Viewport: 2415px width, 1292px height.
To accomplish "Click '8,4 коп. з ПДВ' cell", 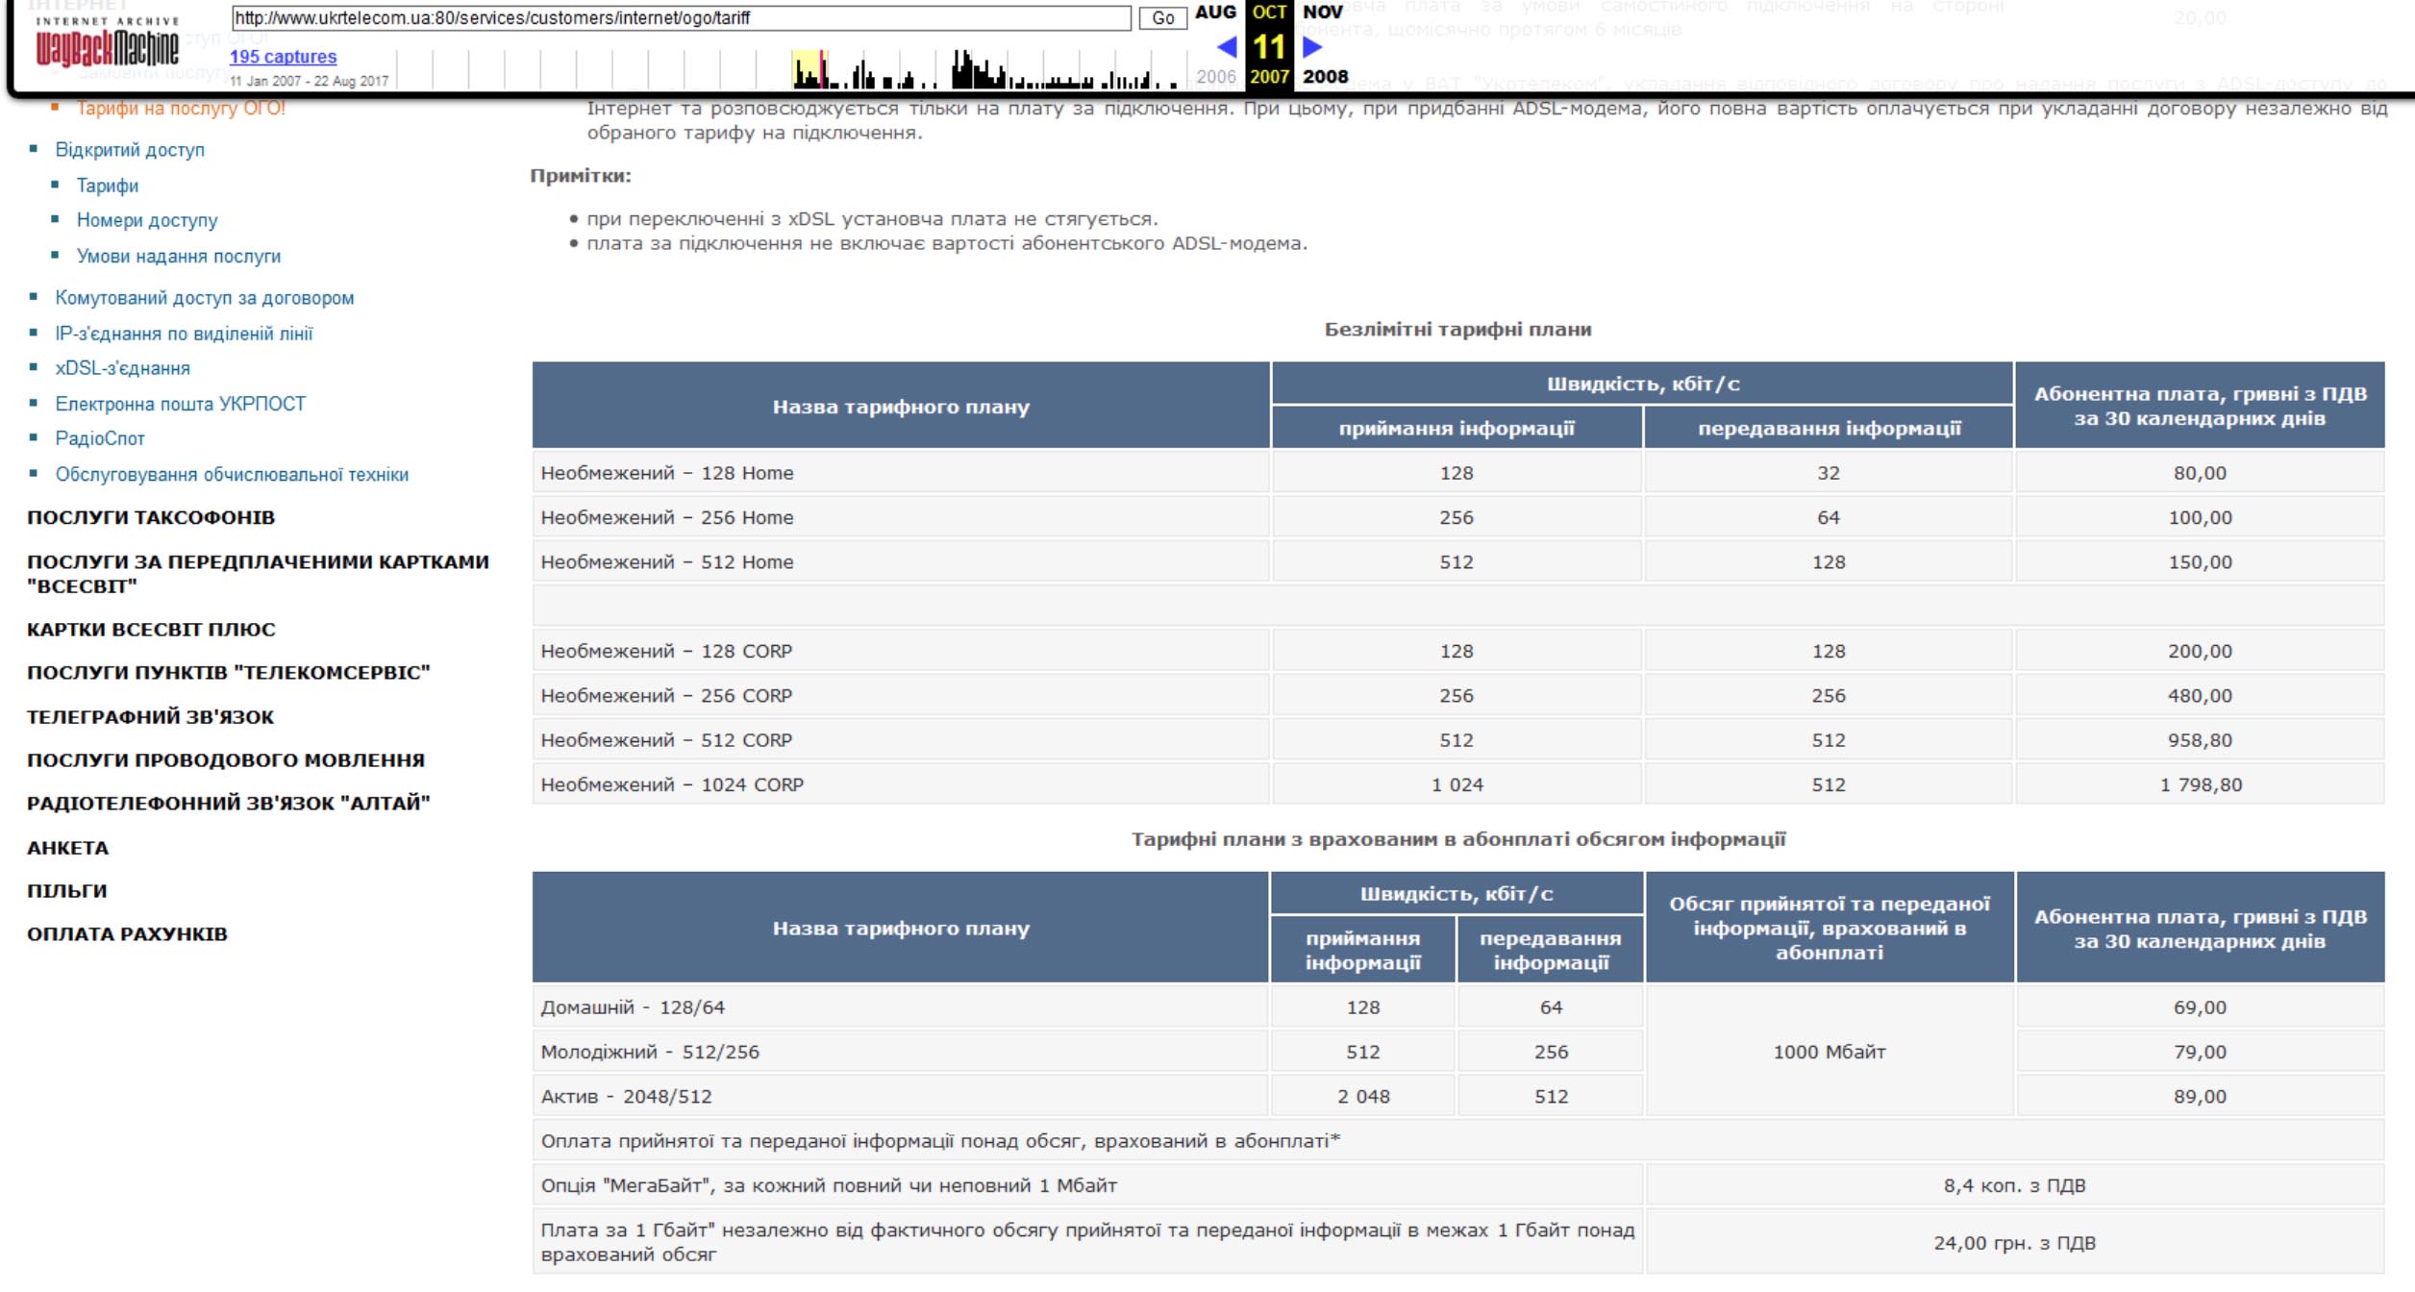I will (x=2014, y=1185).
